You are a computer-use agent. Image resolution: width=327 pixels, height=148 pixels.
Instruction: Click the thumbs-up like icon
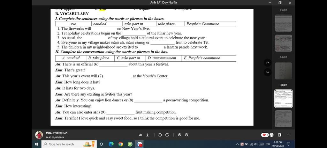click(x=271, y=135)
